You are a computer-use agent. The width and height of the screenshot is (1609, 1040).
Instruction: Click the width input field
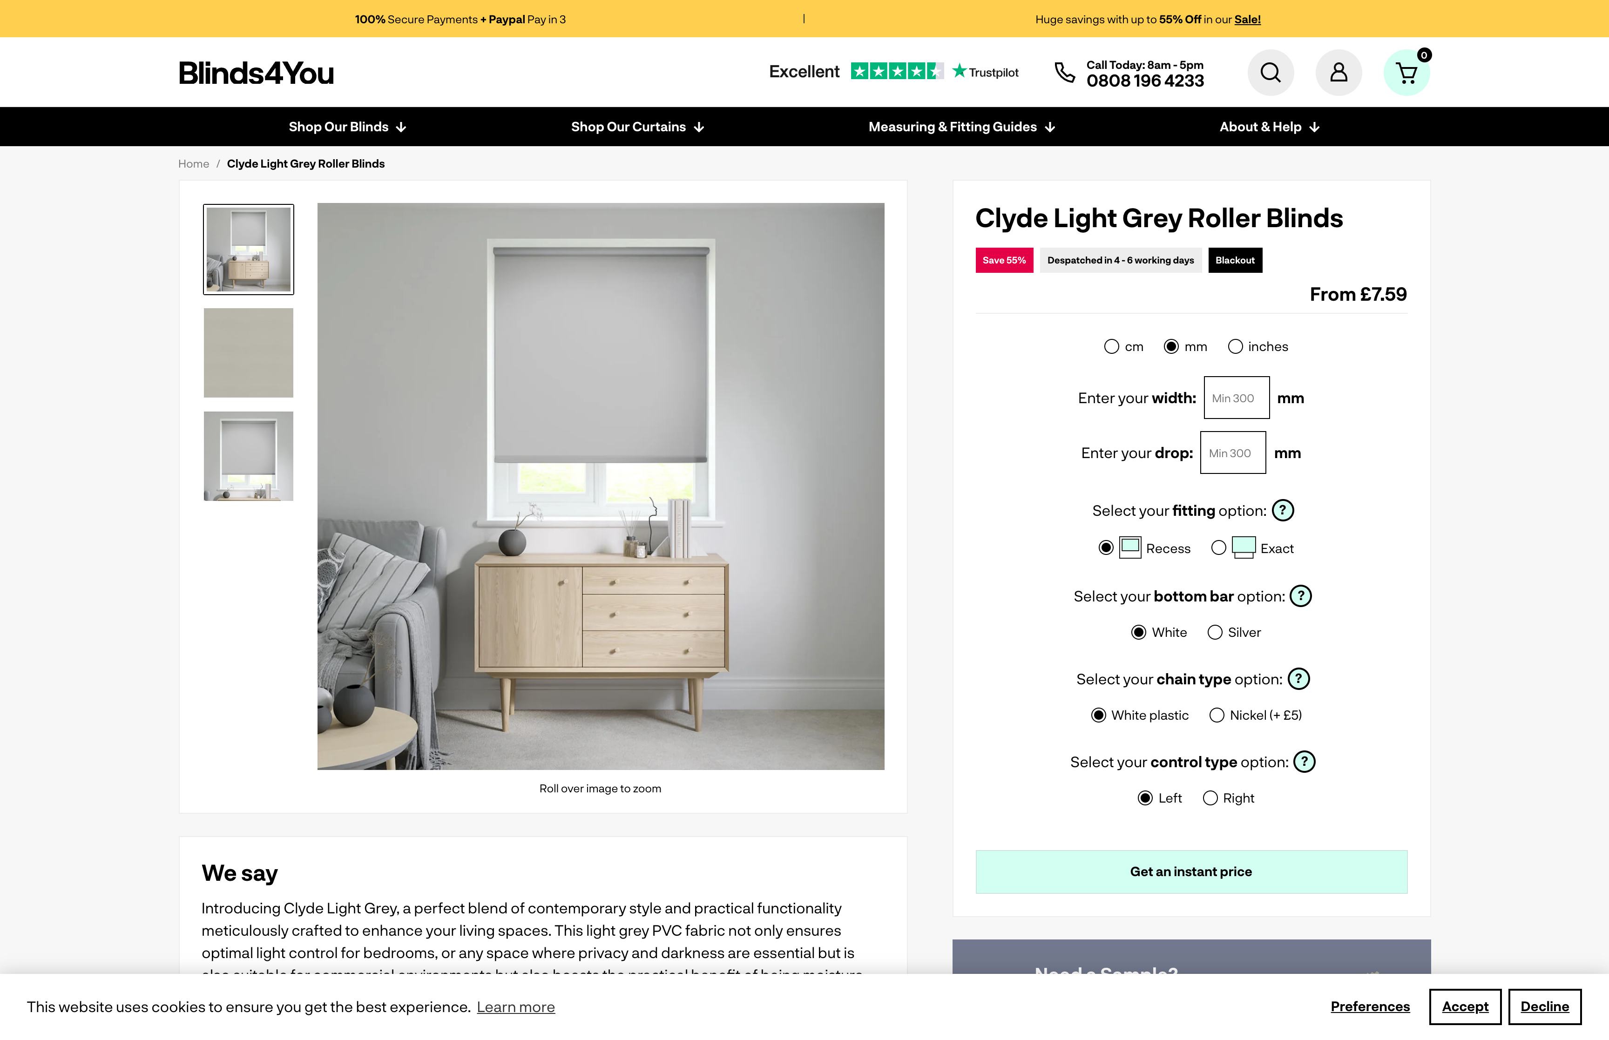[x=1236, y=398]
